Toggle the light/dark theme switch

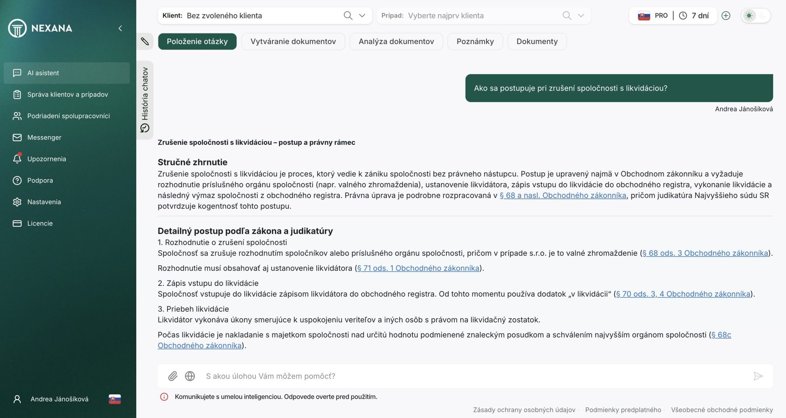[756, 16]
